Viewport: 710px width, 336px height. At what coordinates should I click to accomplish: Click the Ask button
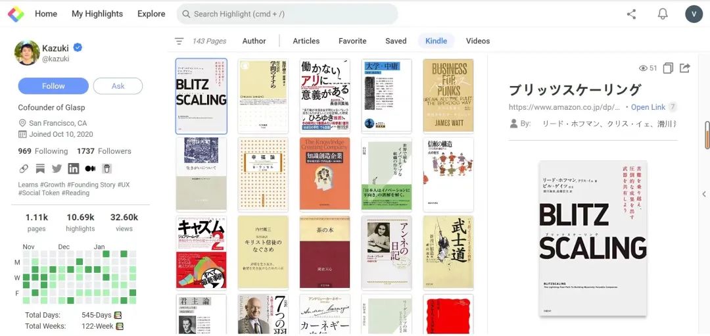coord(118,86)
